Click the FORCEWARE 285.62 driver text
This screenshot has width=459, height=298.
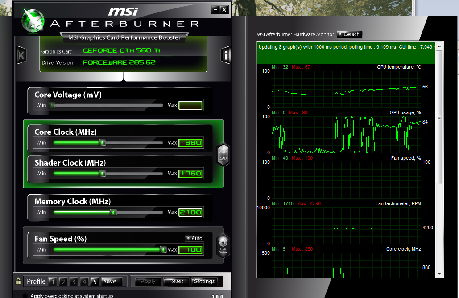pos(119,62)
